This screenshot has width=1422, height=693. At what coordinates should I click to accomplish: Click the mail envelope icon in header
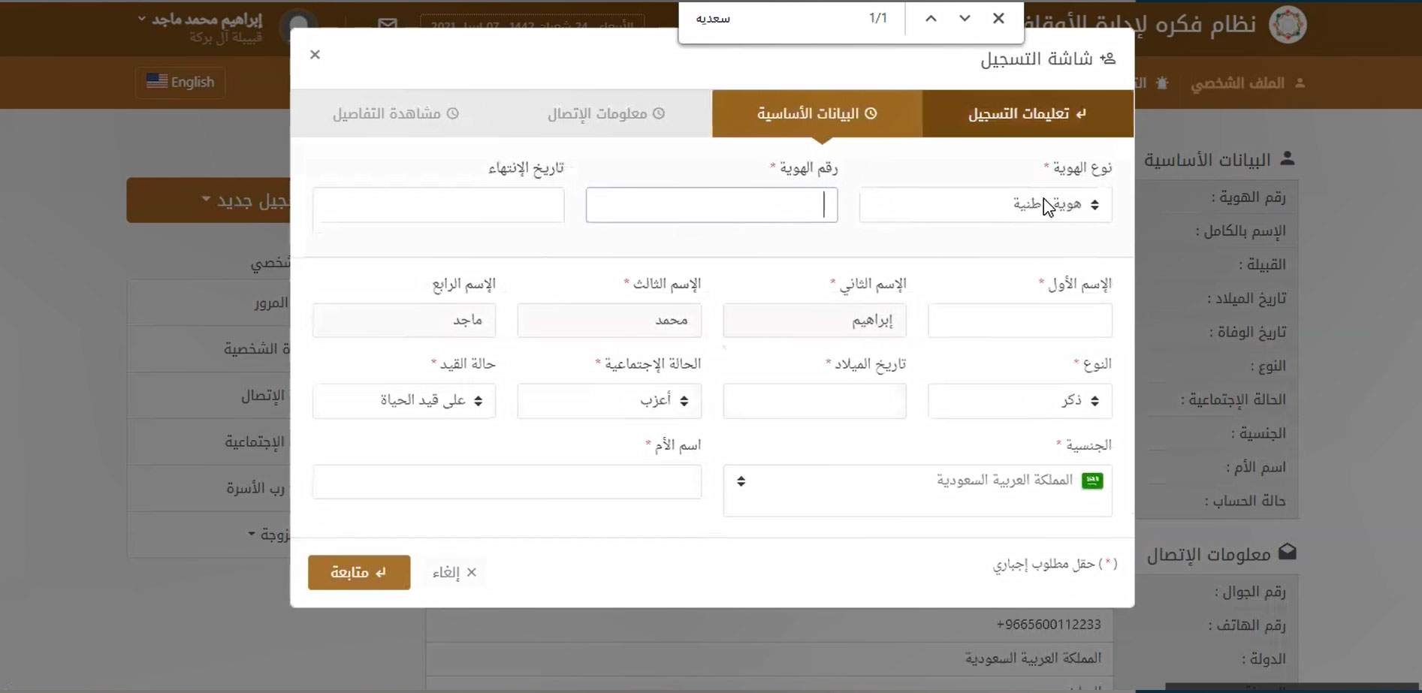click(388, 24)
